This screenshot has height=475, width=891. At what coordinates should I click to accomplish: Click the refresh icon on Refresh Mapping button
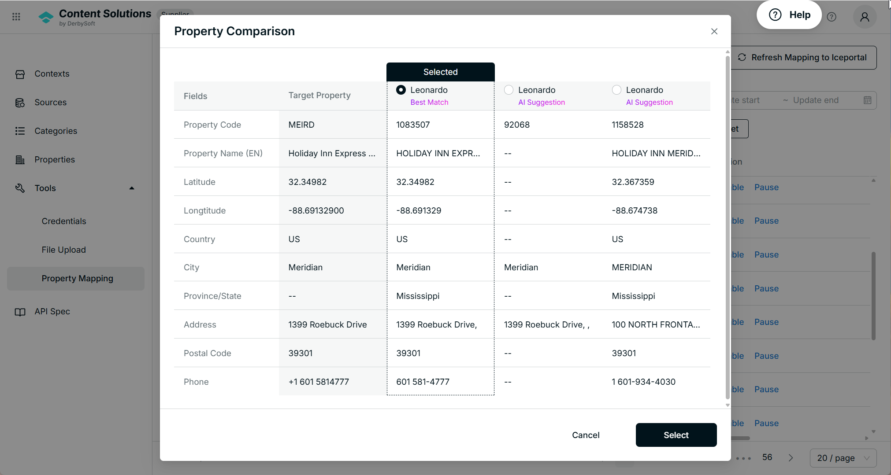742,58
